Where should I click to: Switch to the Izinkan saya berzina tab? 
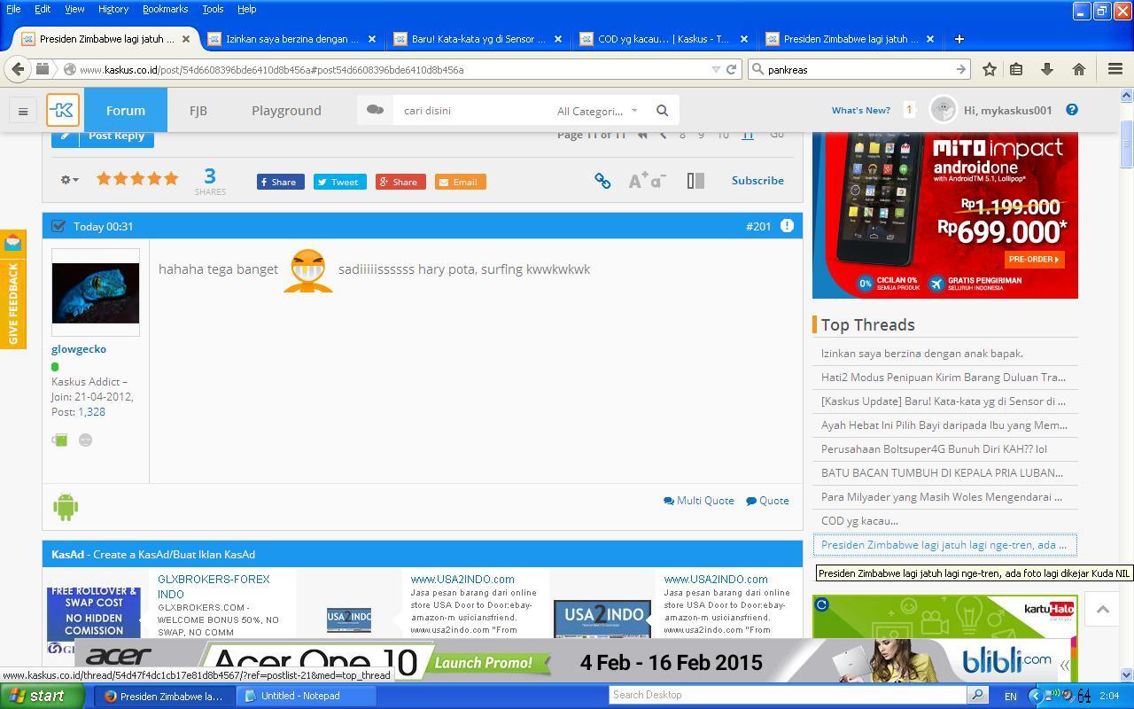tap(291, 39)
